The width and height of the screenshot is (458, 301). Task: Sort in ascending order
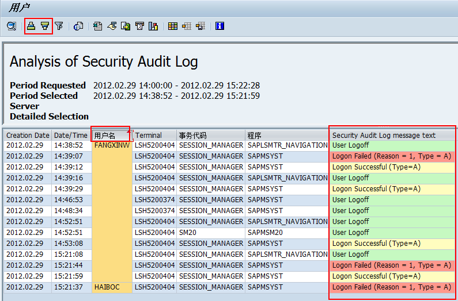31,26
